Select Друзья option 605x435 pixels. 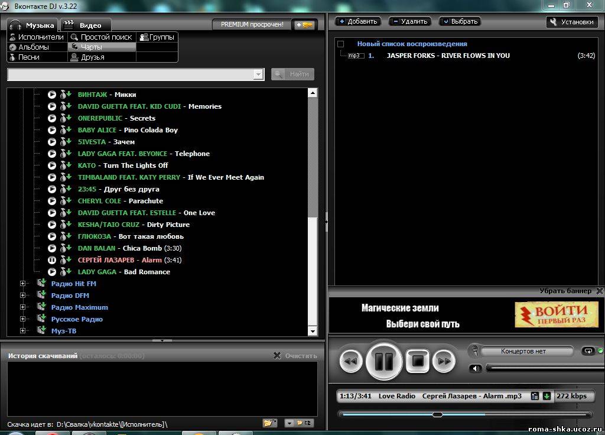[x=102, y=57]
